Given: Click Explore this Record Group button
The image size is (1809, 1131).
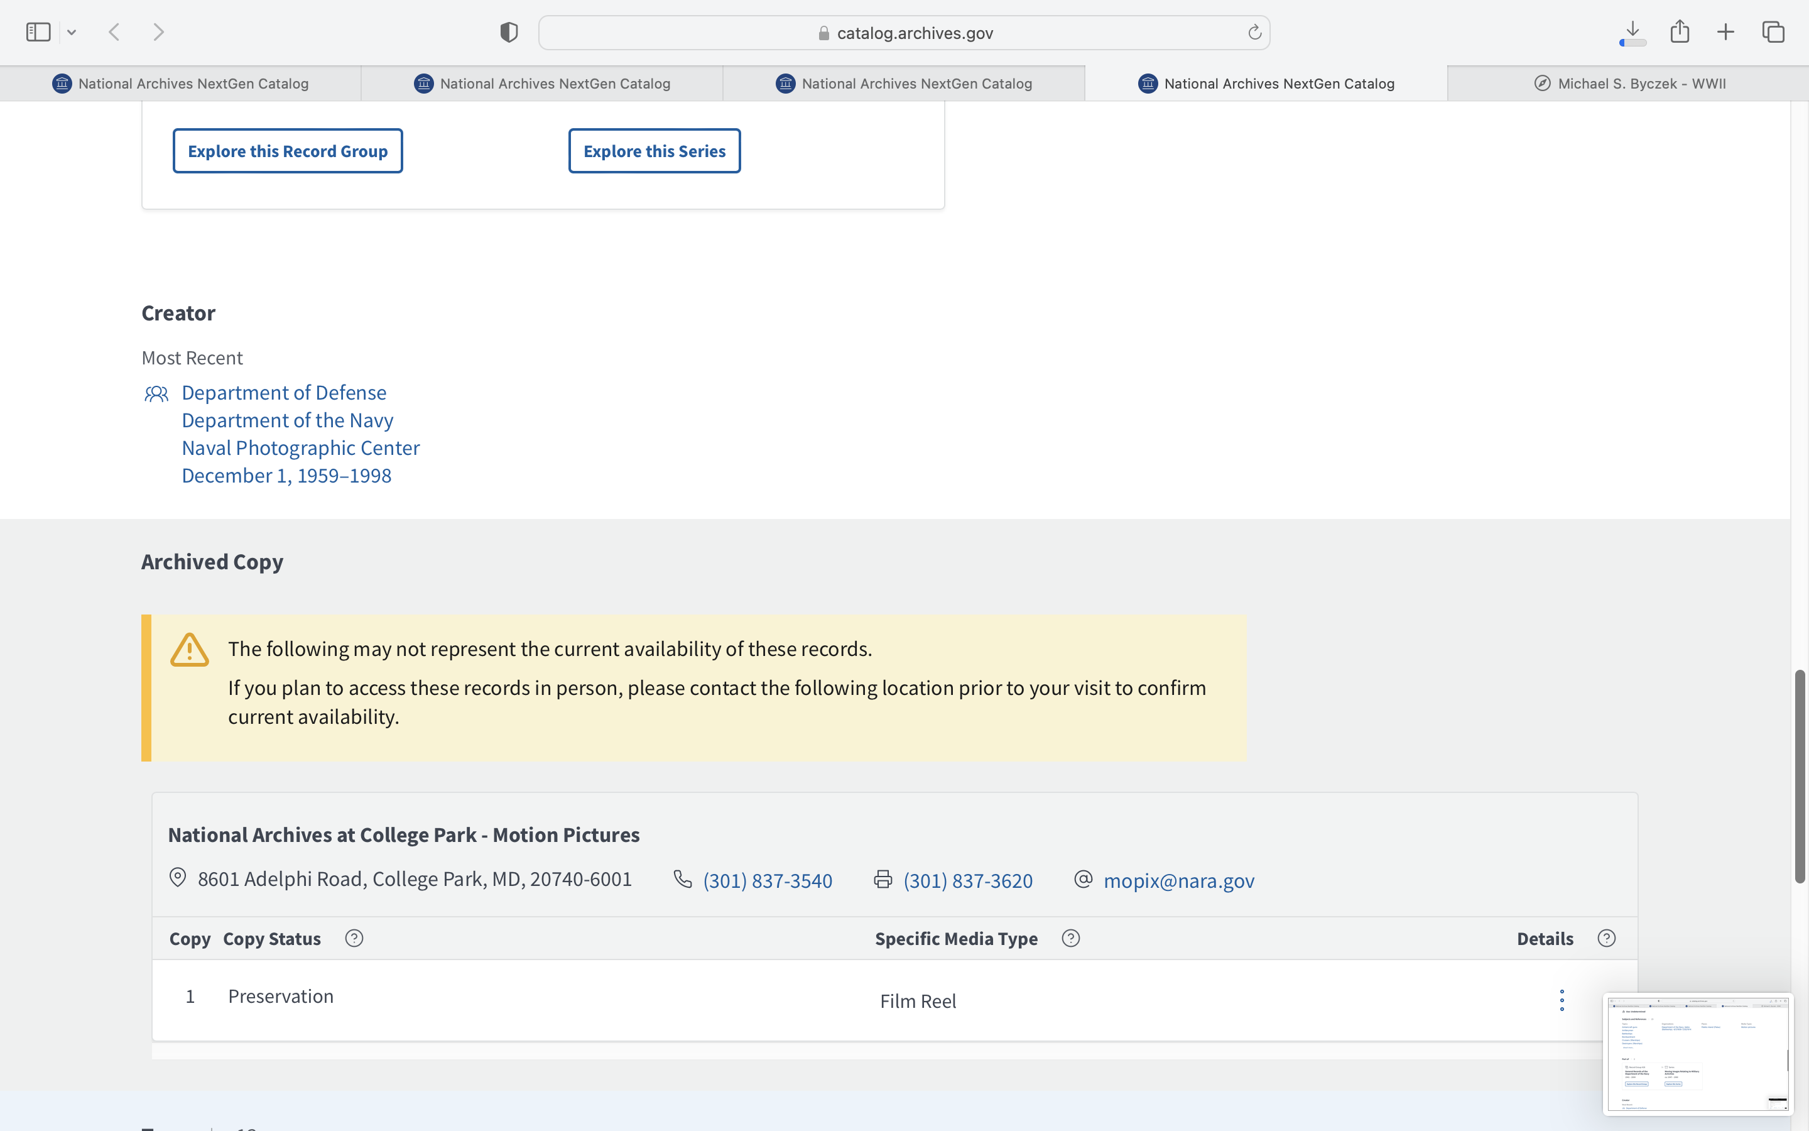Looking at the screenshot, I should pos(288,151).
